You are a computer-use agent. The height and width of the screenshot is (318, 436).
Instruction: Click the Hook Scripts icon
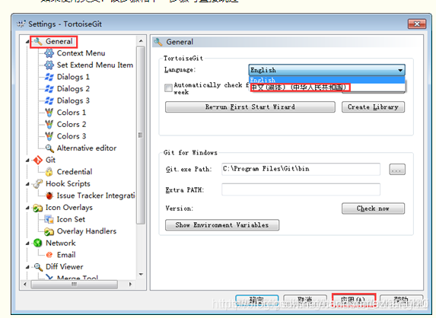(x=37, y=184)
